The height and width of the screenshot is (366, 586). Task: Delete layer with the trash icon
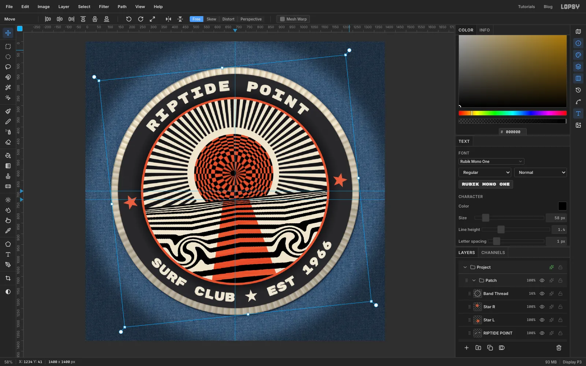click(x=559, y=348)
